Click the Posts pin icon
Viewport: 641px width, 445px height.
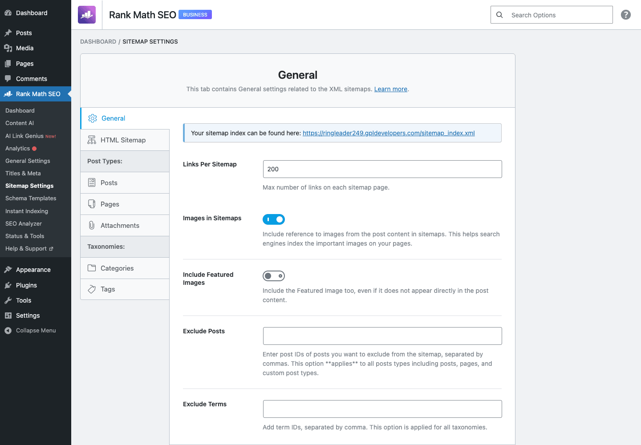[8, 33]
